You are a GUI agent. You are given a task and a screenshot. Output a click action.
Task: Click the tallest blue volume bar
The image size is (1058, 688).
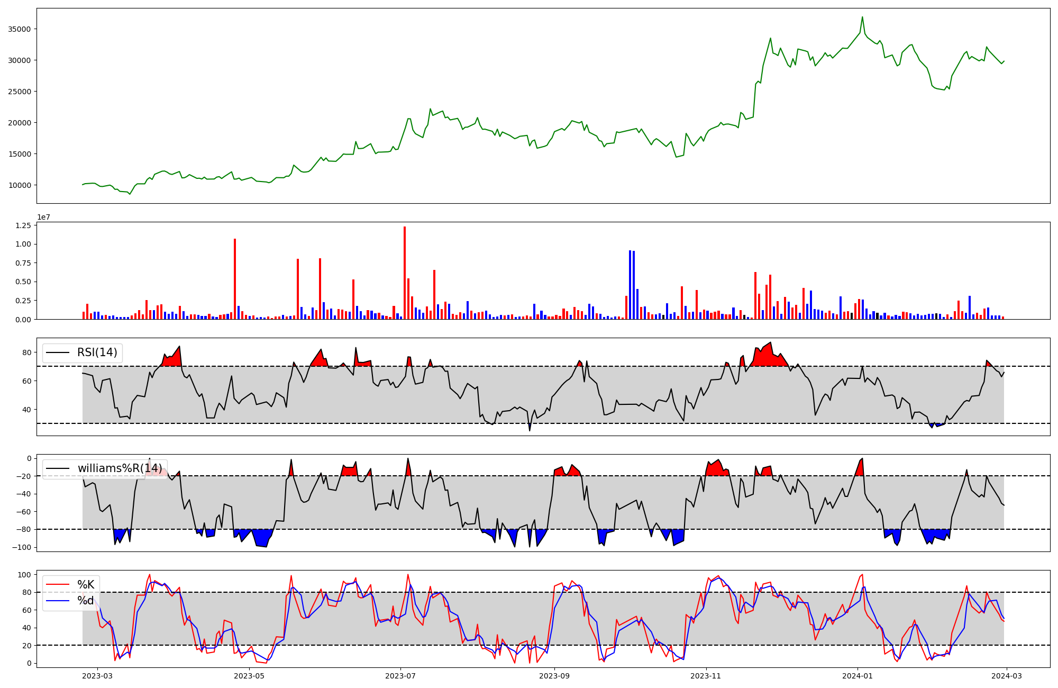(x=630, y=285)
